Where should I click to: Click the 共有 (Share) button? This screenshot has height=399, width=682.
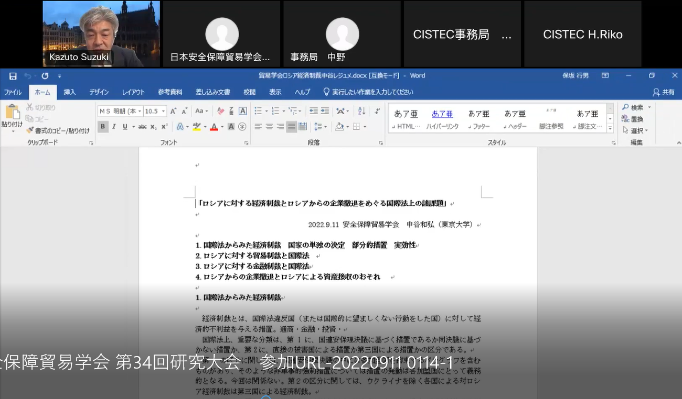pos(664,92)
